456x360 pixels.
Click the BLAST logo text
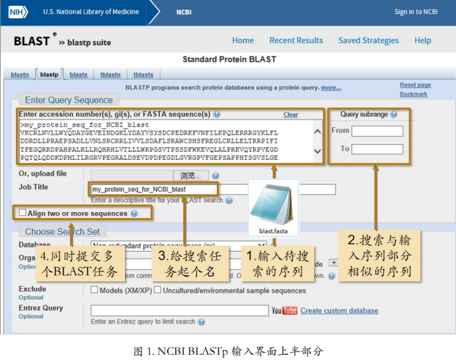(x=32, y=42)
